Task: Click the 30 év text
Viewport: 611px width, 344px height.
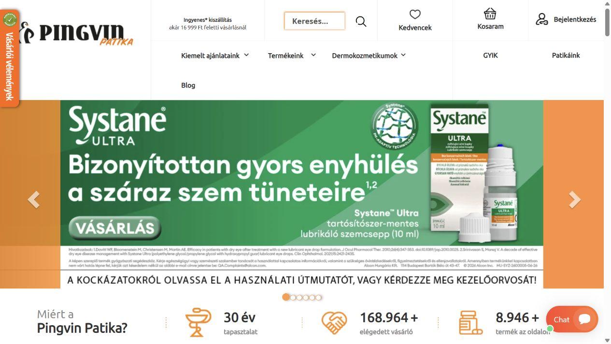Action: pyautogui.click(x=240, y=317)
